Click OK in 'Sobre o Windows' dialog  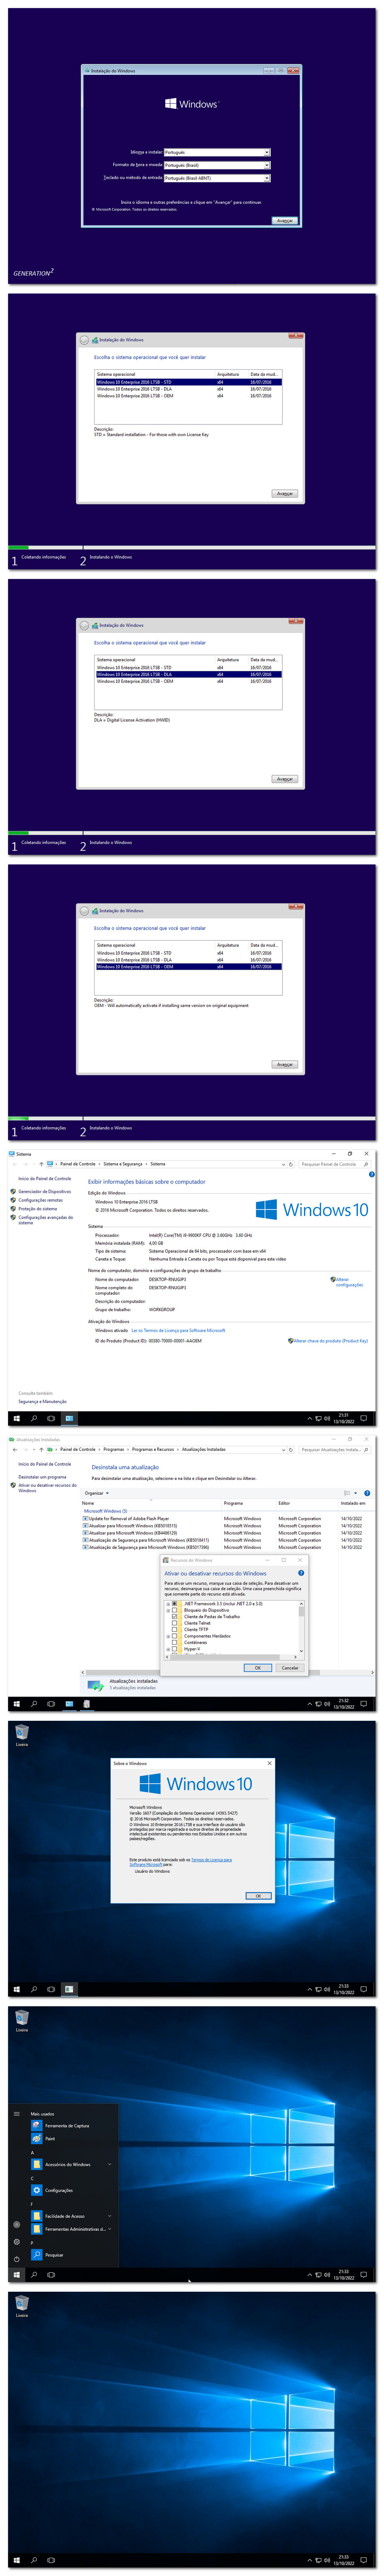click(x=257, y=1896)
